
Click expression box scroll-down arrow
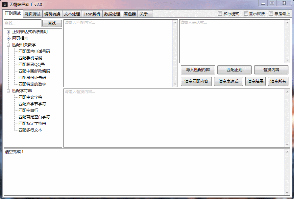(287, 60)
